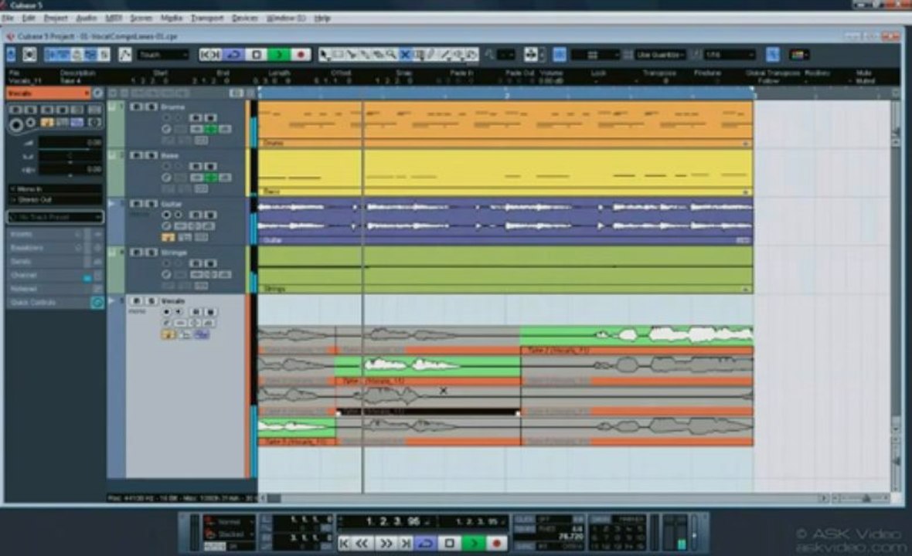Open the Stereo Out output routing

pyautogui.click(x=55, y=199)
